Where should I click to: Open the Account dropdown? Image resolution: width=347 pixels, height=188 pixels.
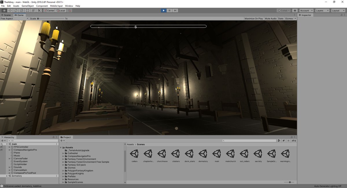[x=306, y=10]
